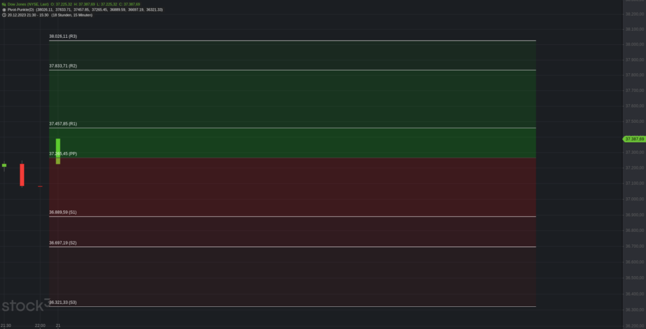Image resolution: width=646 pixels, height=329 pixels.
Task: Click the large red candlestick
Action: [x=22, y=175]
